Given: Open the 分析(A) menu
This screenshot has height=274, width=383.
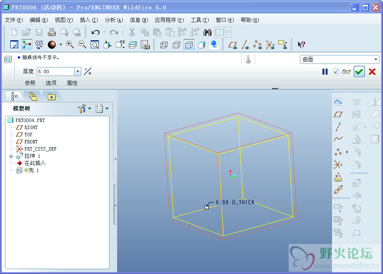Looking at the screenshot, I should click(114, 20).
